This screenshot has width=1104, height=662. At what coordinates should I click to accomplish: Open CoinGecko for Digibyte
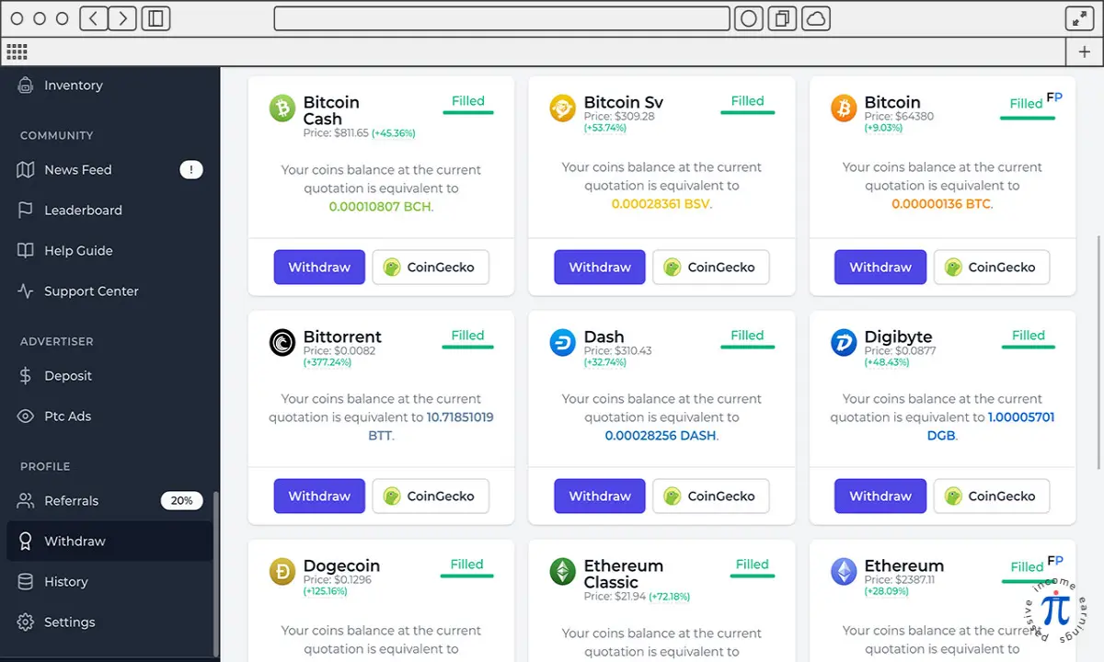[992, 496]
